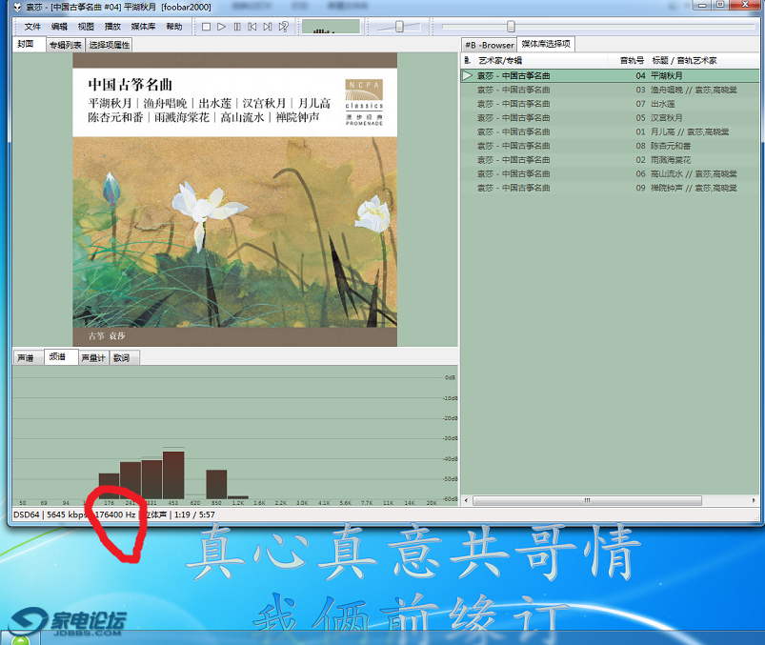Click the 音轨号 column header
Image resolution: width=765 pixels, height=645 pixels.
click(632, 60)
